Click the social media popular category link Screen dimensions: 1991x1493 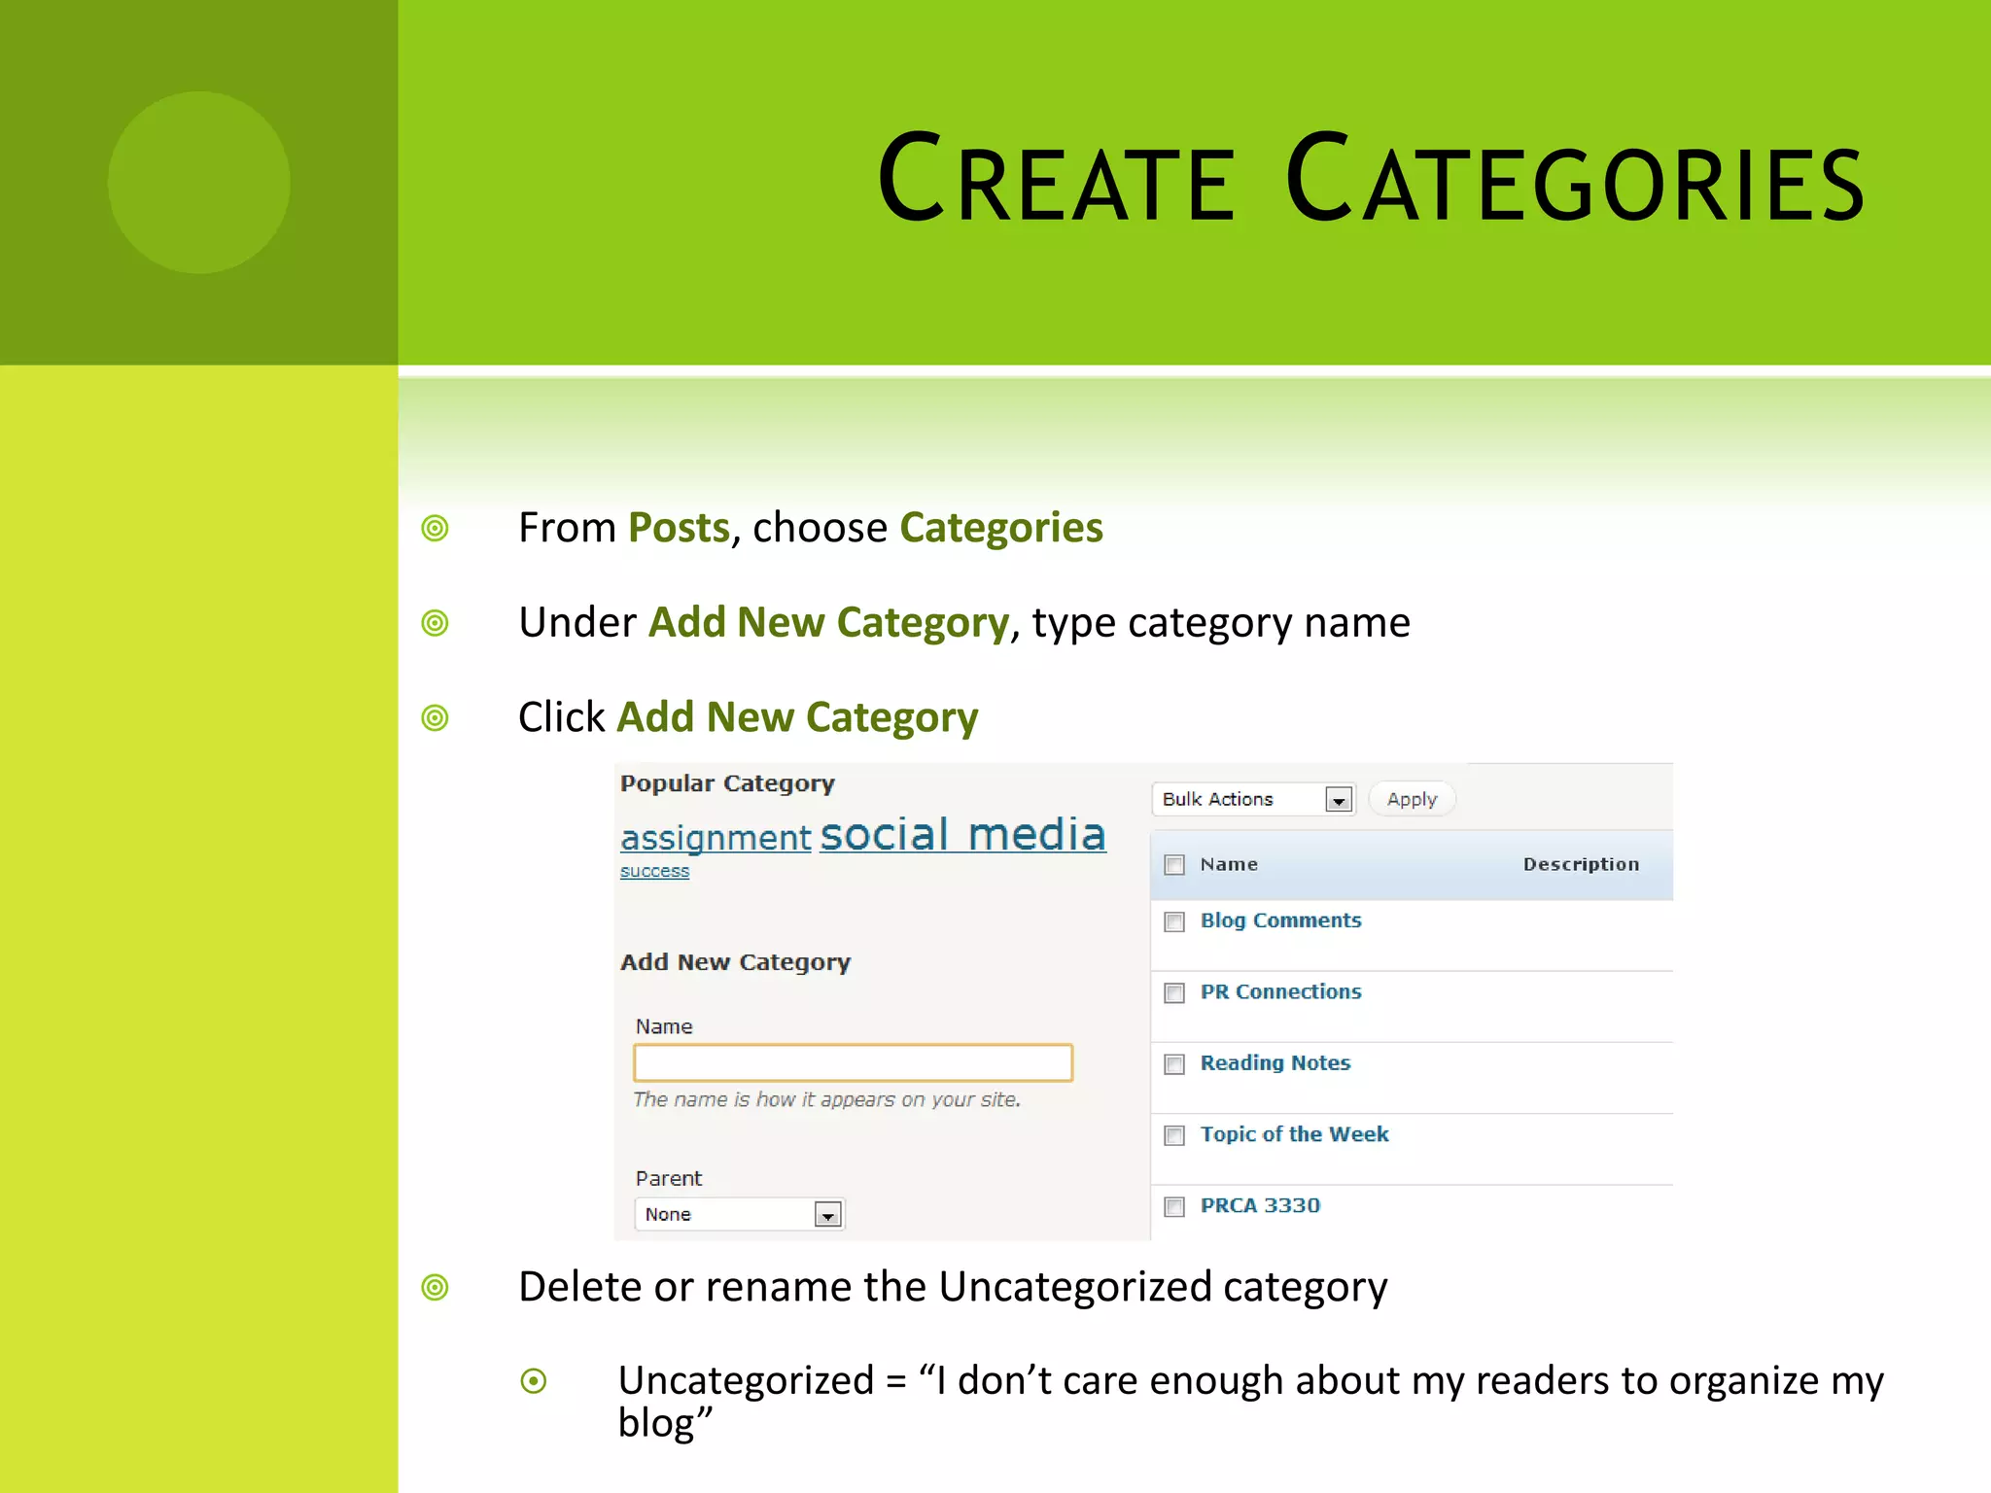point(963,834)
